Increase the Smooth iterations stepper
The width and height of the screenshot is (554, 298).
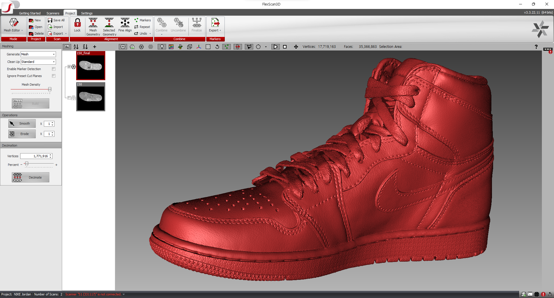pyautogui.click(x=53, y=123)
